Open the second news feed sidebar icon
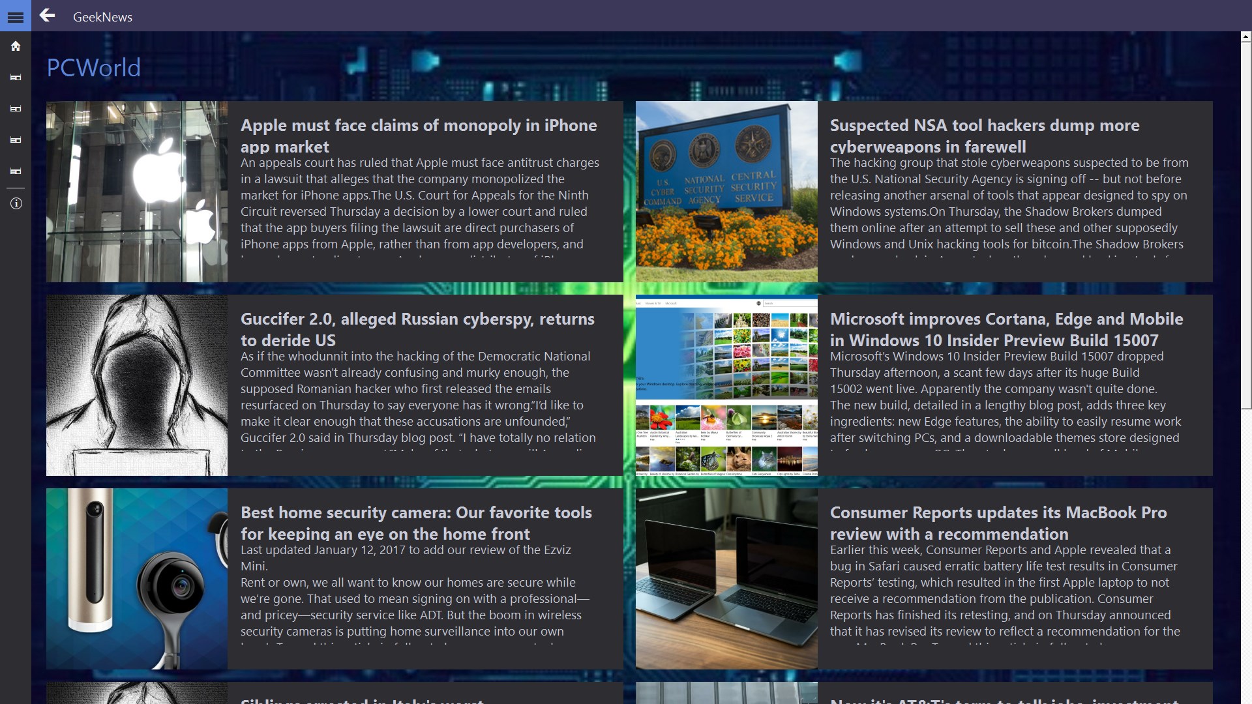Screen dimensions: 1252x704 (16, 109)
